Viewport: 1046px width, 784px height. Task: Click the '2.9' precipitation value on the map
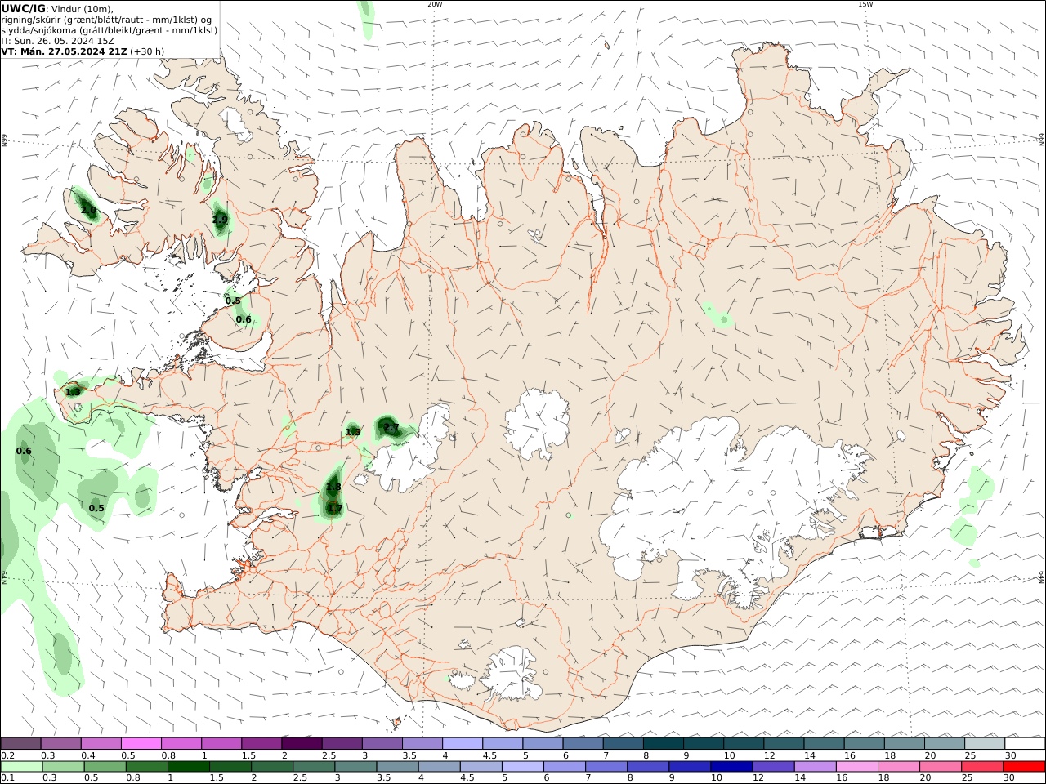tap(220, 220)
